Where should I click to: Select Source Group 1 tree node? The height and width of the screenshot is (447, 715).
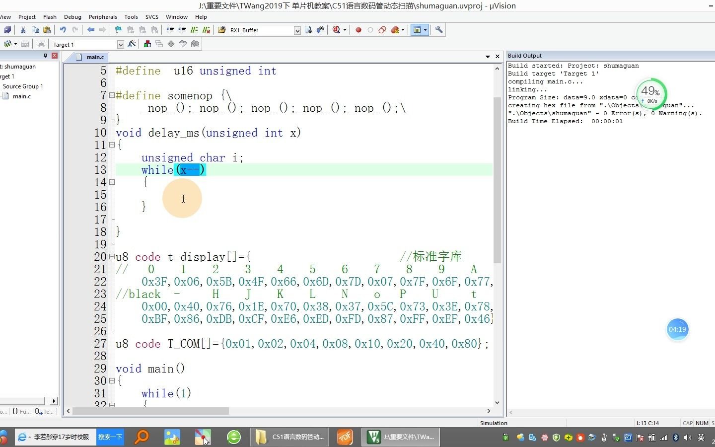pos(23,86)
